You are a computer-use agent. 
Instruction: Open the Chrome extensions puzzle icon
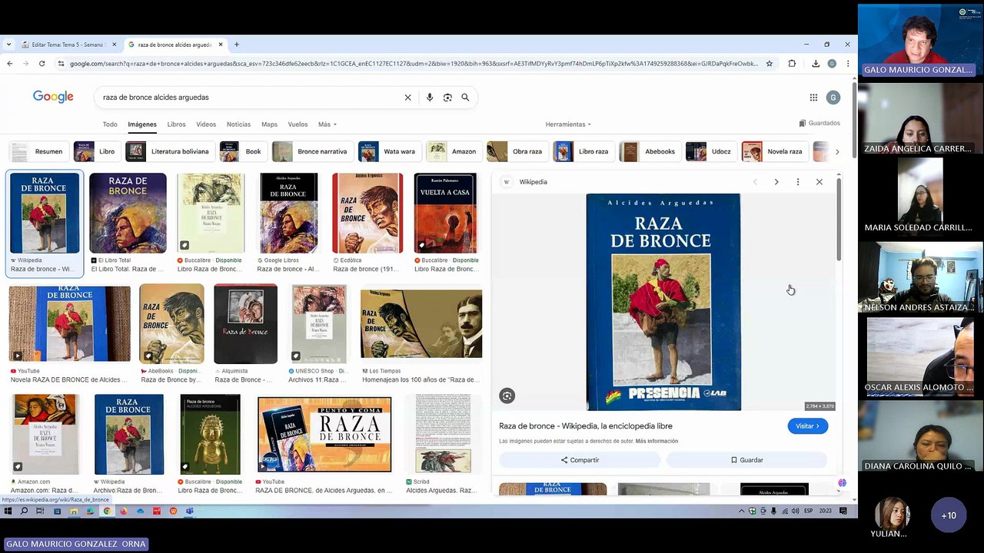[792, 64]
